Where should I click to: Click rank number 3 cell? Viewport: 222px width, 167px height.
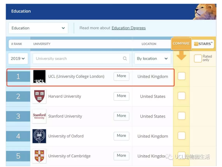click(x=18, y=116)
